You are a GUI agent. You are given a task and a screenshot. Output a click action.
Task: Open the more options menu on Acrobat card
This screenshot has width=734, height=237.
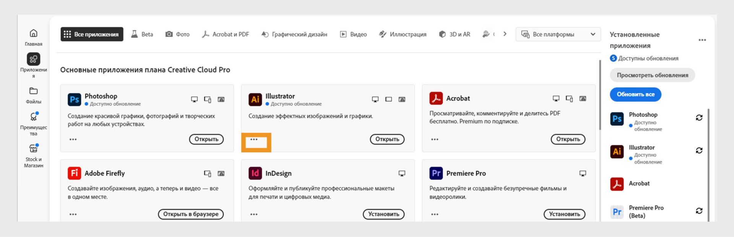(x=435, y=139)
